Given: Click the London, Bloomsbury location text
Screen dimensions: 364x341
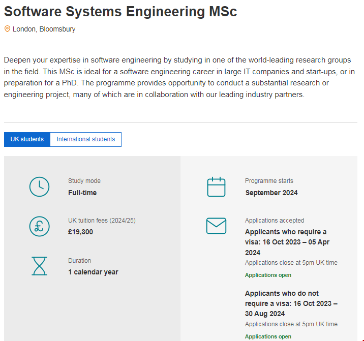Looking at the screenshot, I should click(x=44, y=29).
